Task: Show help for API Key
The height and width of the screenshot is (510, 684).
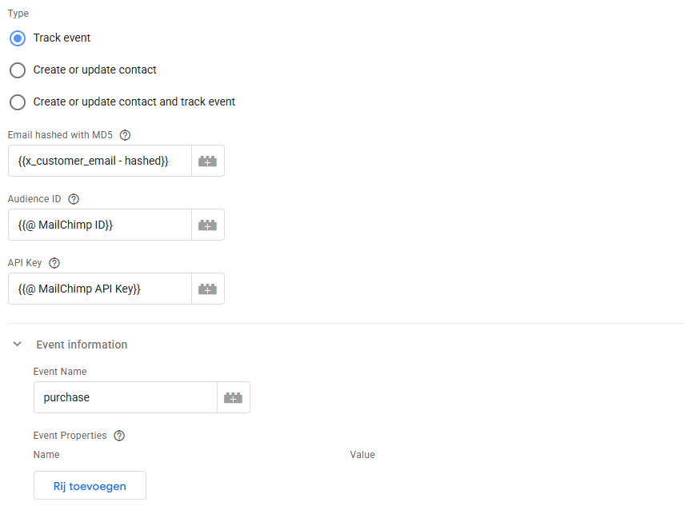Action: 55,263
